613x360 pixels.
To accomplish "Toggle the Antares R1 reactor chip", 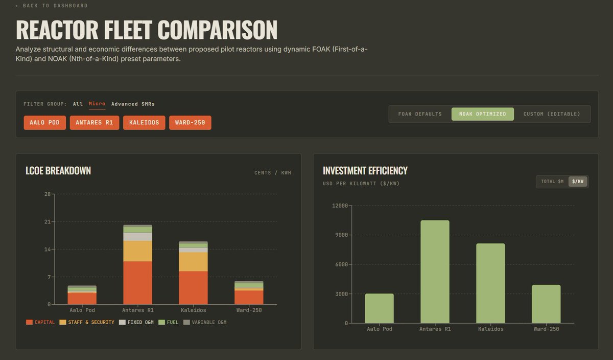I will pyautogui.click(x=95, y=123).
